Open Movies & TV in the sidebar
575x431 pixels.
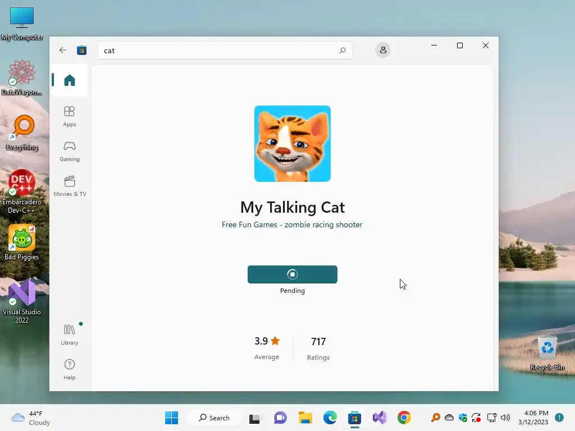(69, 186)
